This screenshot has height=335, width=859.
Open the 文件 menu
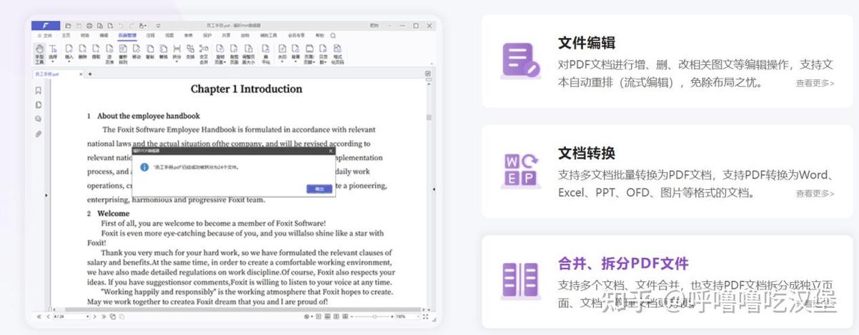45,35
